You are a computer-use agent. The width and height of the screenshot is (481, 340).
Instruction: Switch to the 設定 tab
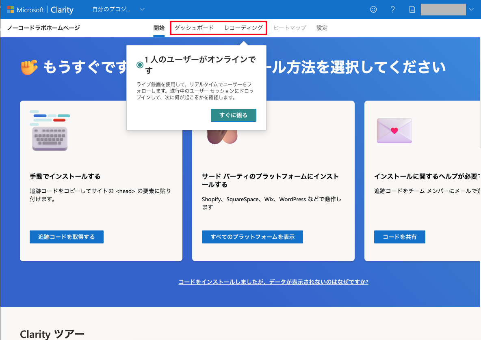(x=322, y=28)
